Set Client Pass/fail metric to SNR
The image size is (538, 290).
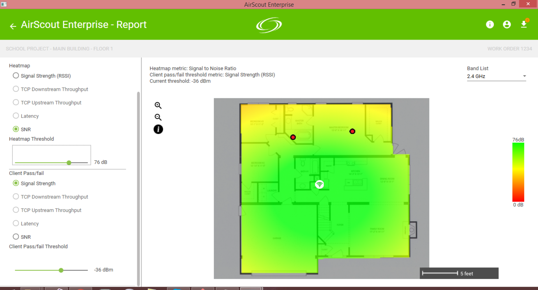22,237
